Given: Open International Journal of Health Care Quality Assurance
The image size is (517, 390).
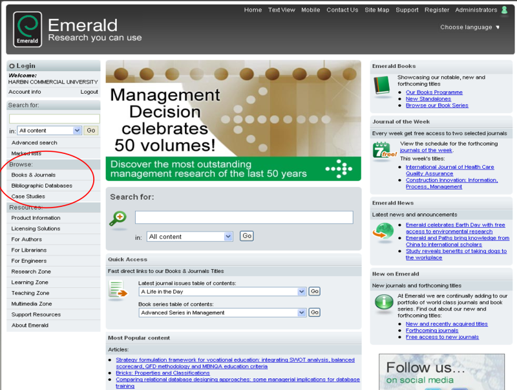Looking at the screenshot, I should 450,170.
